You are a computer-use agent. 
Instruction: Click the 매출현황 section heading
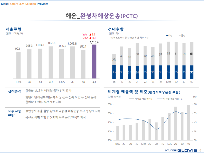(x=13, y=29)
